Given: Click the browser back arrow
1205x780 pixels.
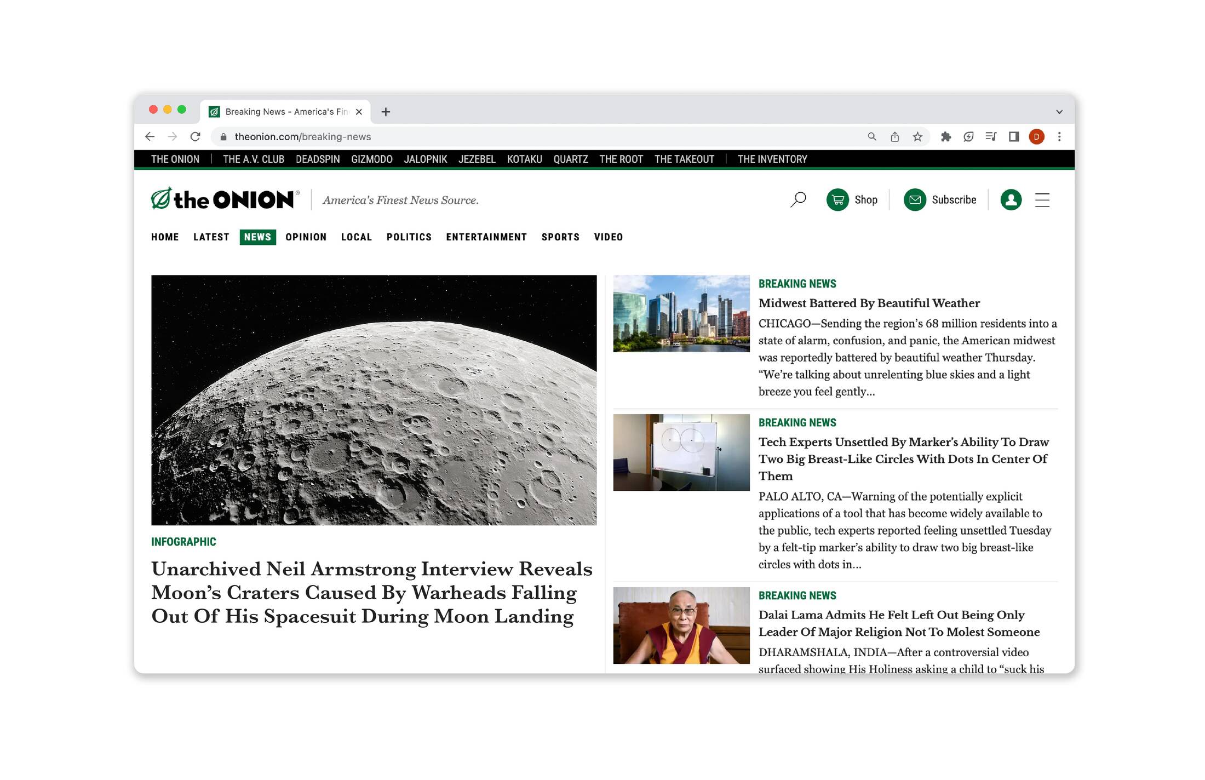Looking at the screenshot, I should pyautogui.click(x=150, y=136).
